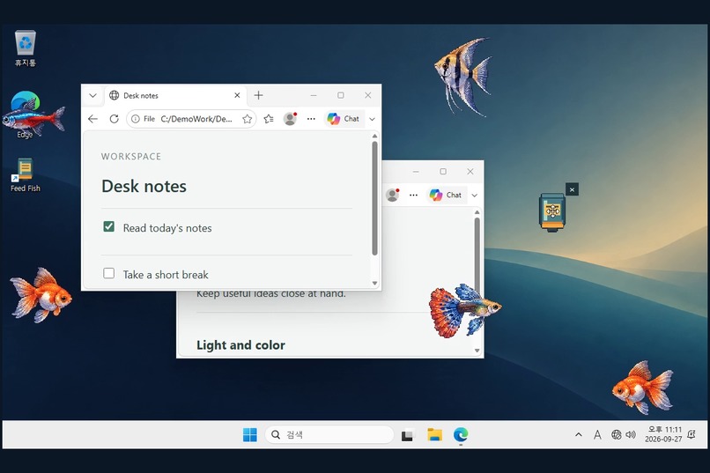Maximize the rear Edge window
The image size is (710, 473).
click(x=443, y=172)
